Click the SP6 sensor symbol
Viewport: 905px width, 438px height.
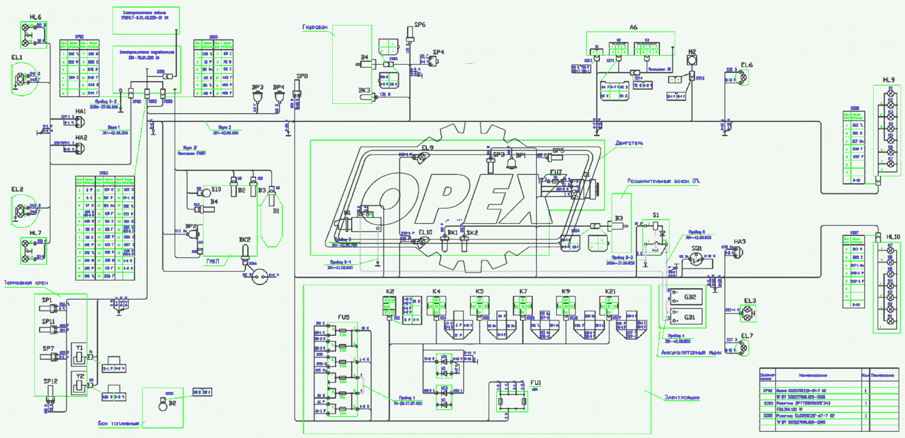(410, 34)
